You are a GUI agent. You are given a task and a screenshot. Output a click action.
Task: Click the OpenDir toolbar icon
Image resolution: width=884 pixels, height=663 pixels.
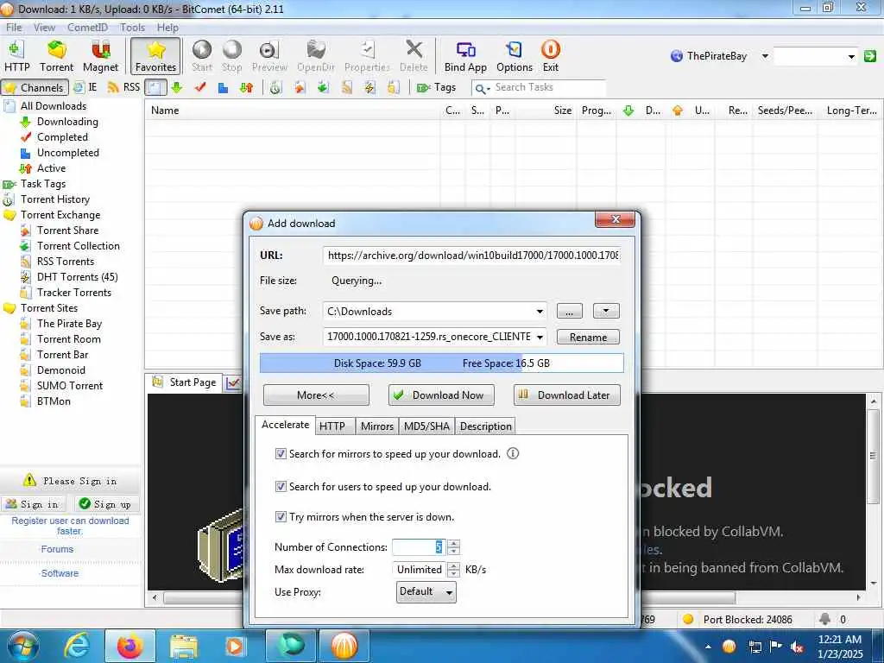[316, 56]
